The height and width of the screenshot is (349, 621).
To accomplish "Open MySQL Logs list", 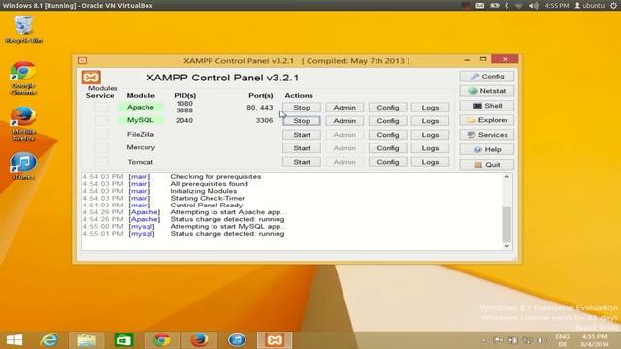I will tap(430, 120).
